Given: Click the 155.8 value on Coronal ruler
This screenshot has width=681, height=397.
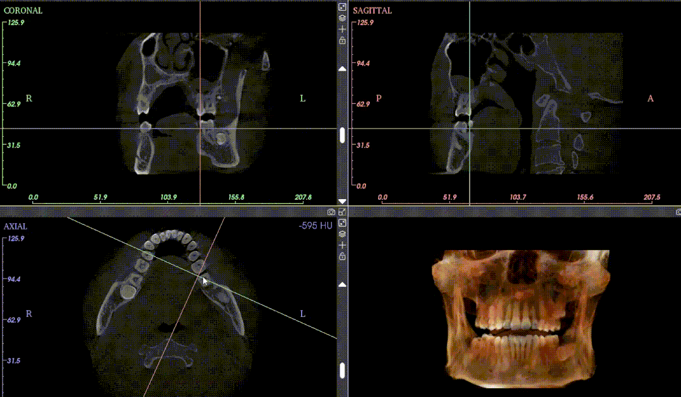Looking at the screenshot, I should (236, 197).
